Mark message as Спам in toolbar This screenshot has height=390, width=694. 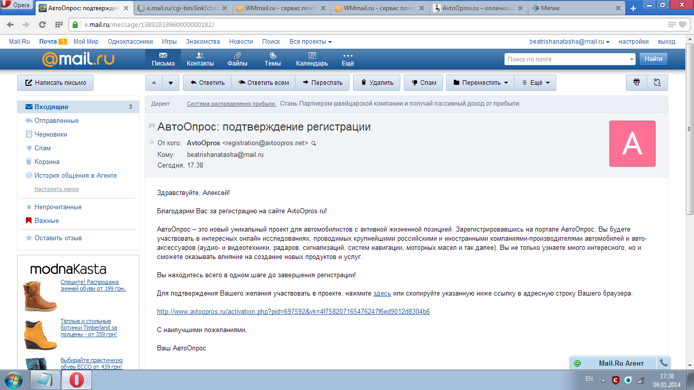pyautogui.click(x=424, y=83)
